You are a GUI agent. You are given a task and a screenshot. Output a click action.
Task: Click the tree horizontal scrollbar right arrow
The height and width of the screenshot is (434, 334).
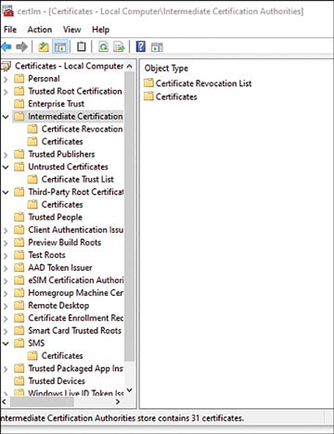pyautogui.click(x=118, y=402)
